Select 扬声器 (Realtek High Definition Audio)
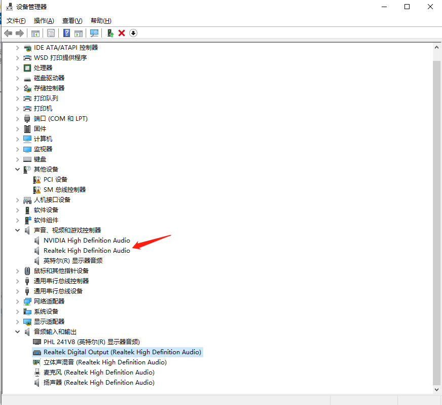Viewport: 442px width, 405px height. coord(99,383)
